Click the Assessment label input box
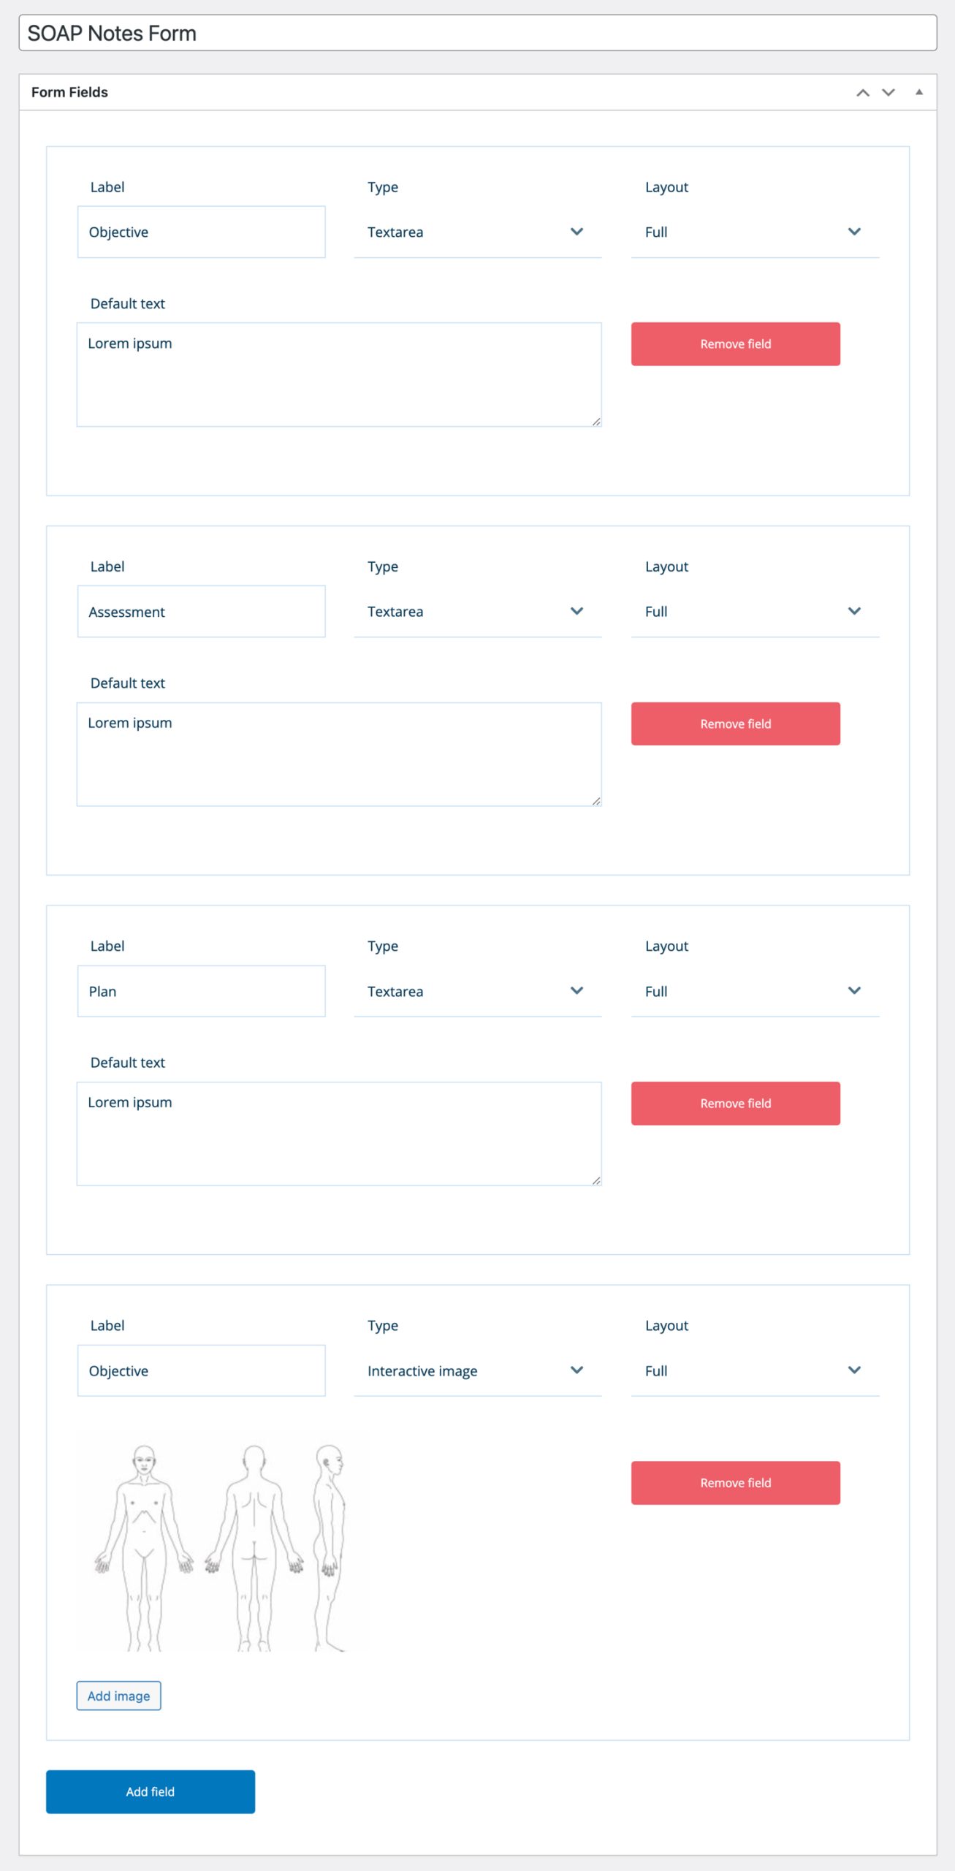The image size is (955, 1871). coord(201,611)
